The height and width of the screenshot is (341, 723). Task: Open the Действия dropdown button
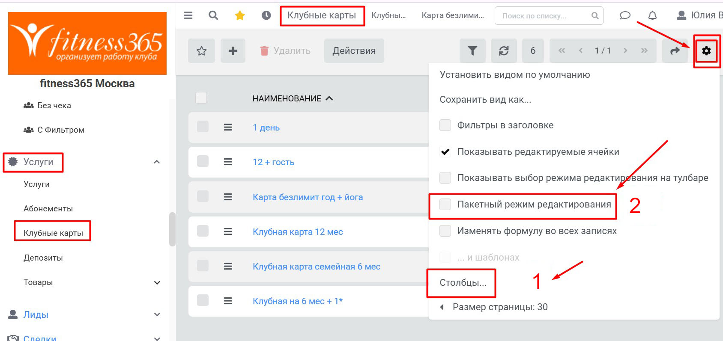tap(354, 51)
